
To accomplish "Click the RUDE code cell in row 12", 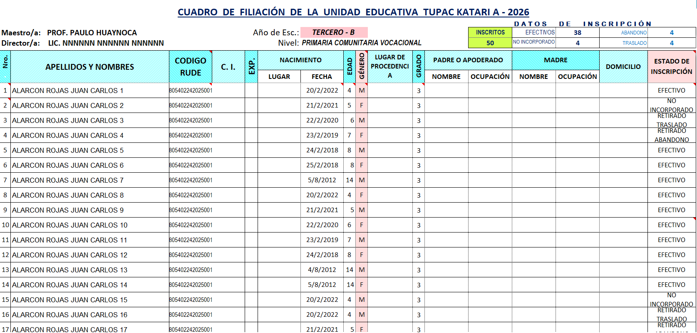I will pos(191,255).
